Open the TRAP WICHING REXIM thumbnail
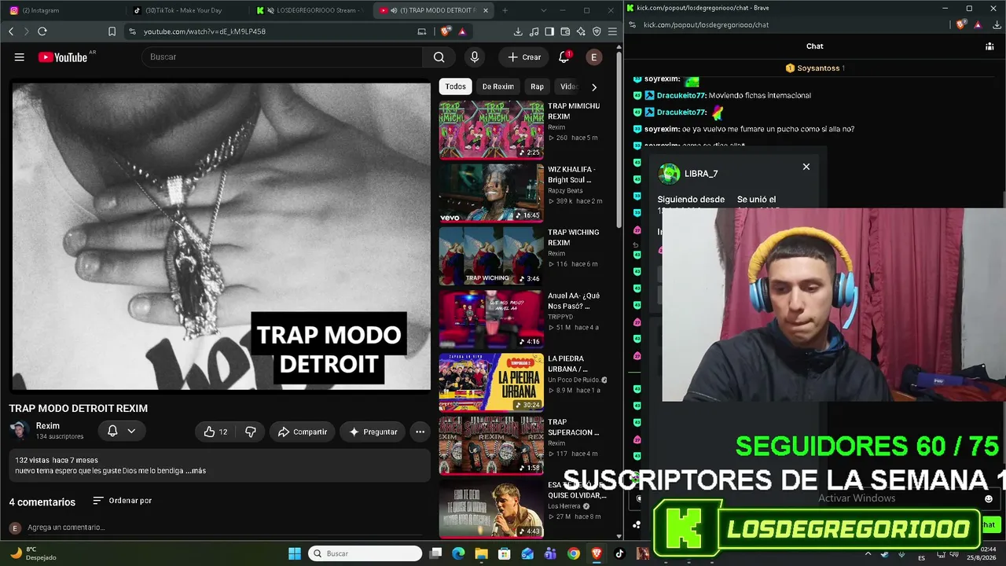This screenshot has width=1006, height=566. click(491, 256)
